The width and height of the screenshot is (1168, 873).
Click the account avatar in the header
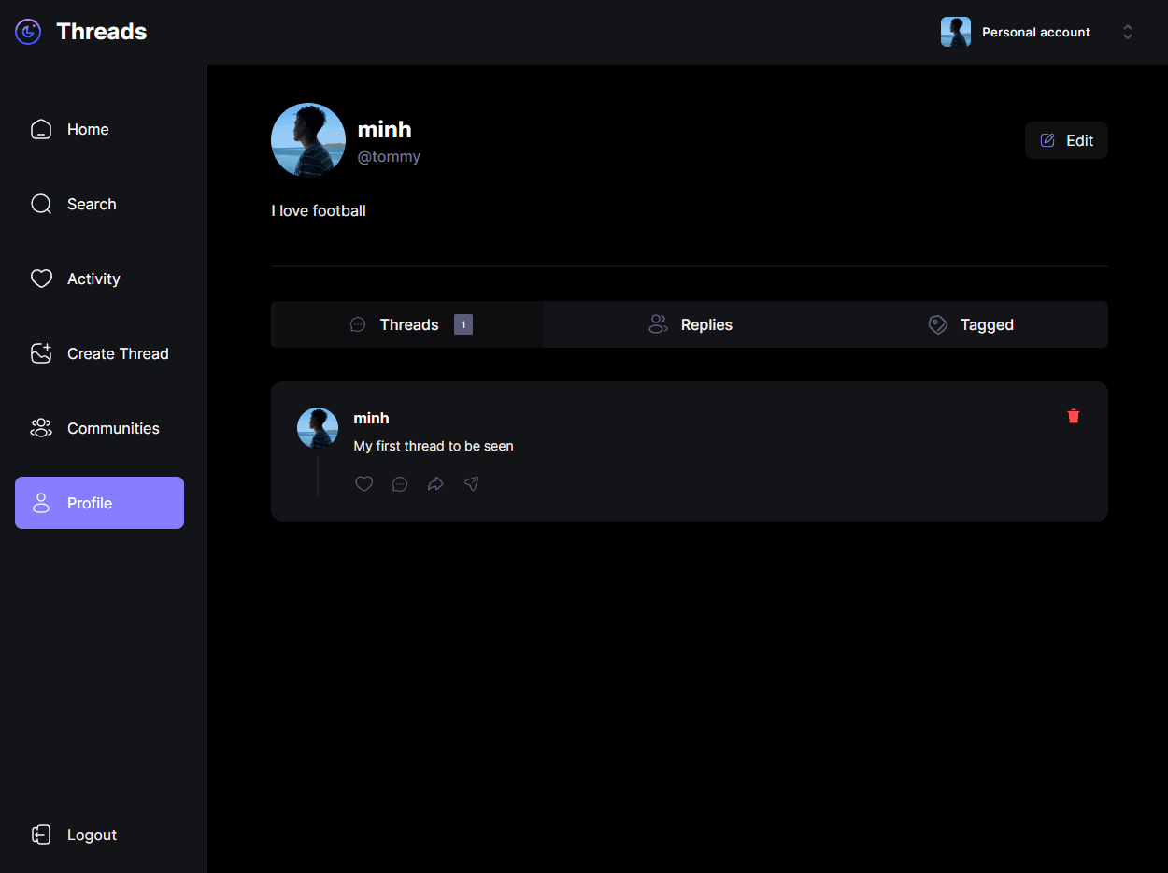956,32
